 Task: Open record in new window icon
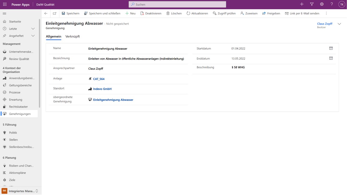coord(54,13)
